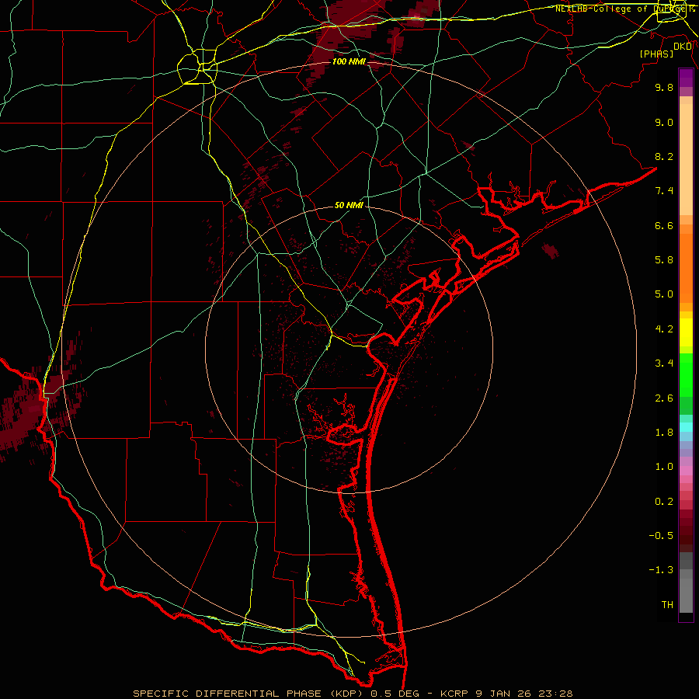Click the '1.8' value on the color scale

coord(664,433)
